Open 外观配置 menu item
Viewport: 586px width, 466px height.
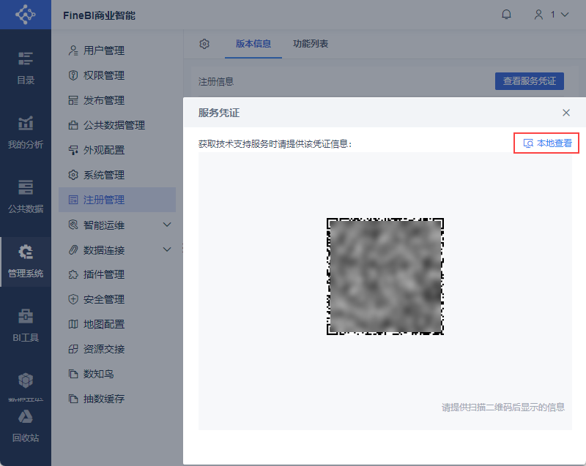point(117,150)
